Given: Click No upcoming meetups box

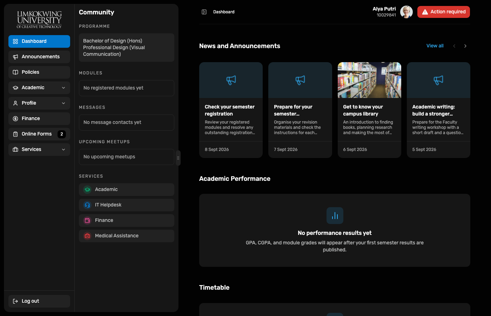Looking at the screenshot, I should (127, 157).
